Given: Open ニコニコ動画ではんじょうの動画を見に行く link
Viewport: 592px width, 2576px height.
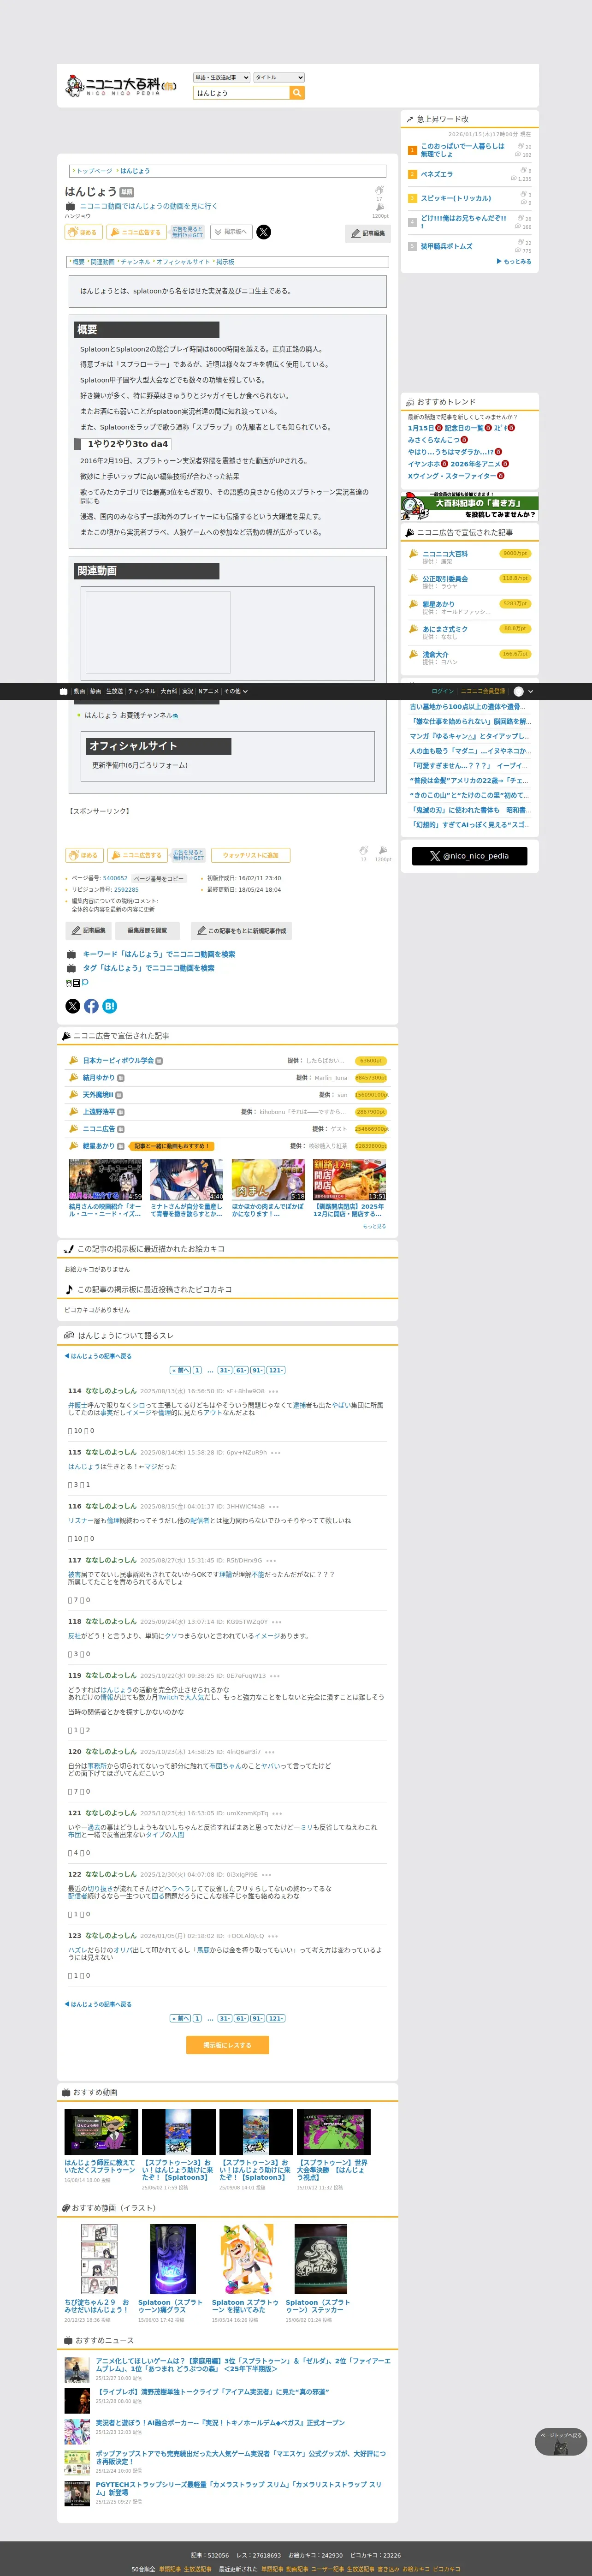Looking at the screenshot, I should pyautogui.click(x=148, y=206).
